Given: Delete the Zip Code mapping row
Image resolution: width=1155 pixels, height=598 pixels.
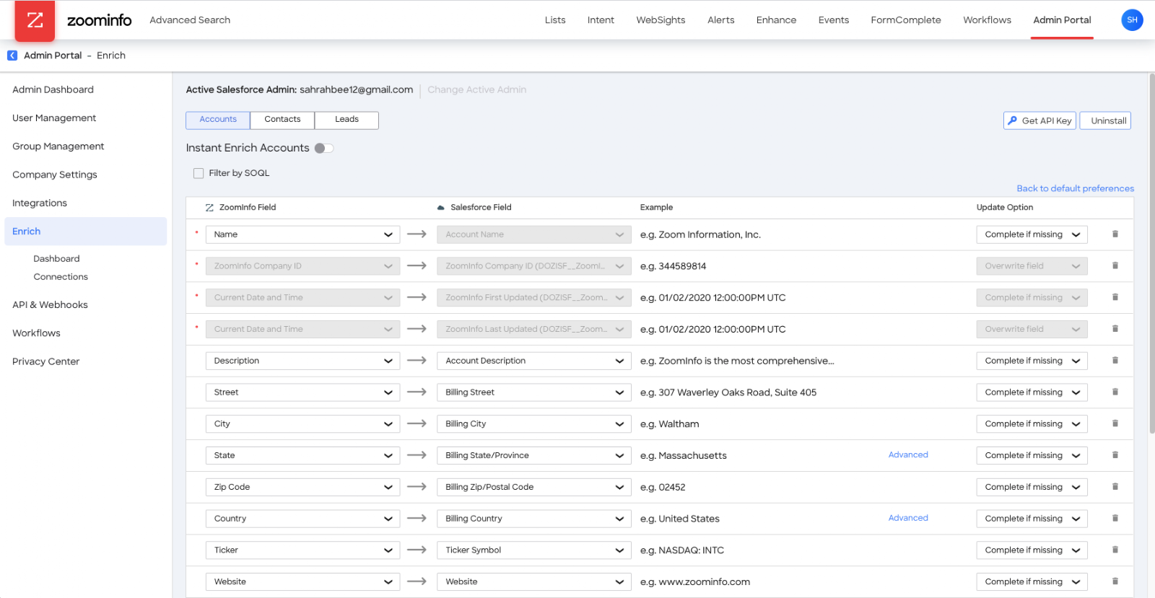Looking at the screenshot, I should pyautogui.click(x=1115, y=486).
